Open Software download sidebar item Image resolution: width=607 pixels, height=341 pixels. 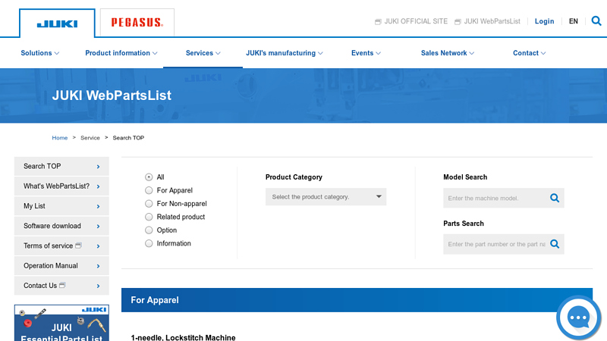coord(61,226)
